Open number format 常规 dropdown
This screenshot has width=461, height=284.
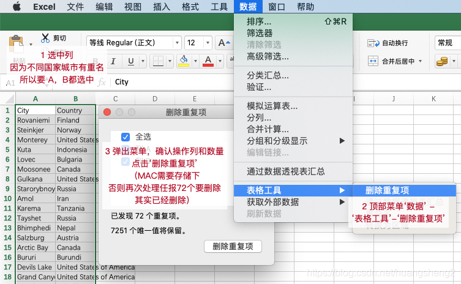point(447,43)
